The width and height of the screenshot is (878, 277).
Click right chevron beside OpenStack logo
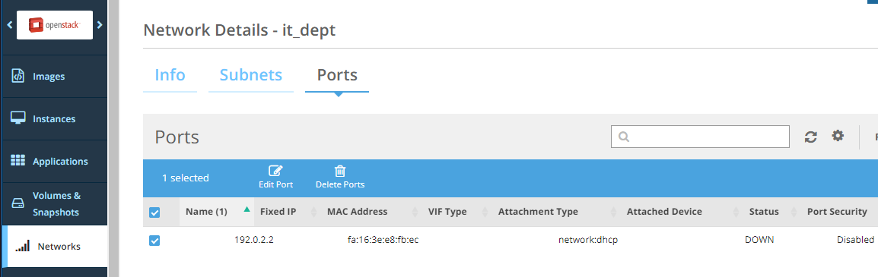pos(100,25)
